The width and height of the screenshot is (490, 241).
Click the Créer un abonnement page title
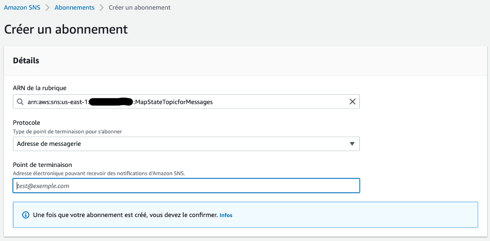(66, 29)
